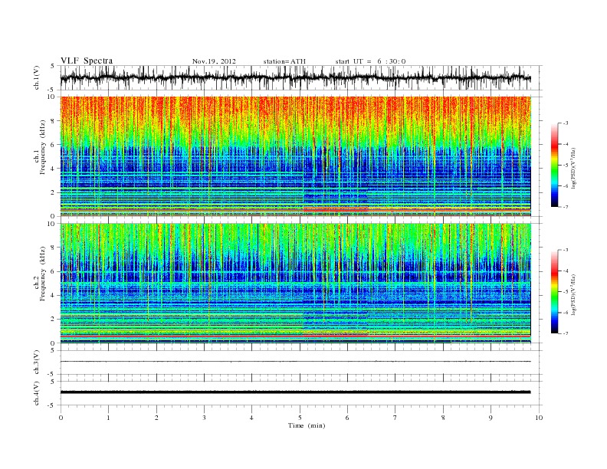Screen dimensions: 607x469
Task: Click the "Time (min)" axis label
Action: (307, 425)
